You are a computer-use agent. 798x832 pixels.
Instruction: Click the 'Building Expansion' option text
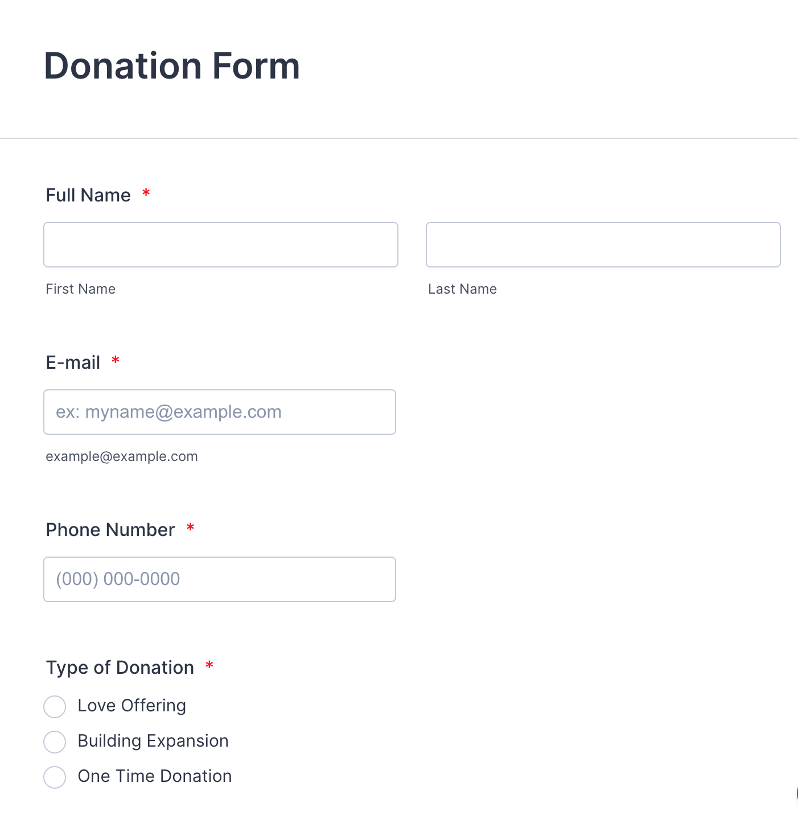coord(153,741)
